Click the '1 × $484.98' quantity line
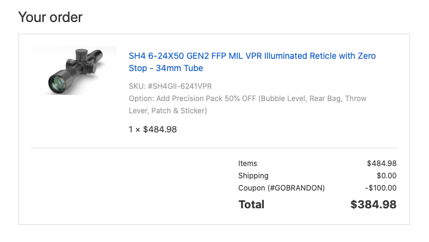429x242 pixels. click(x=152, y=129)
